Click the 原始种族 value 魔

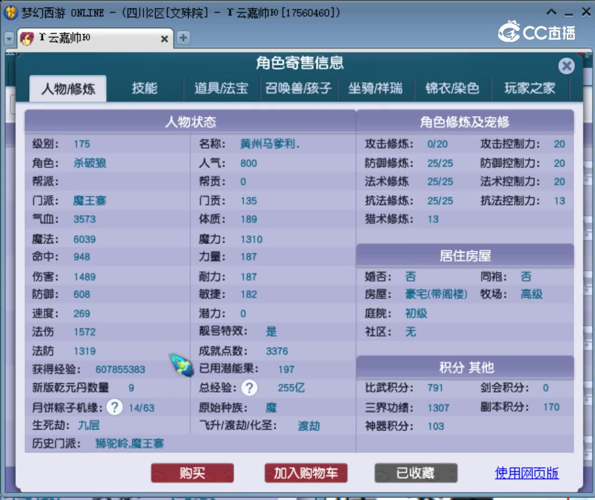(271, 408)
